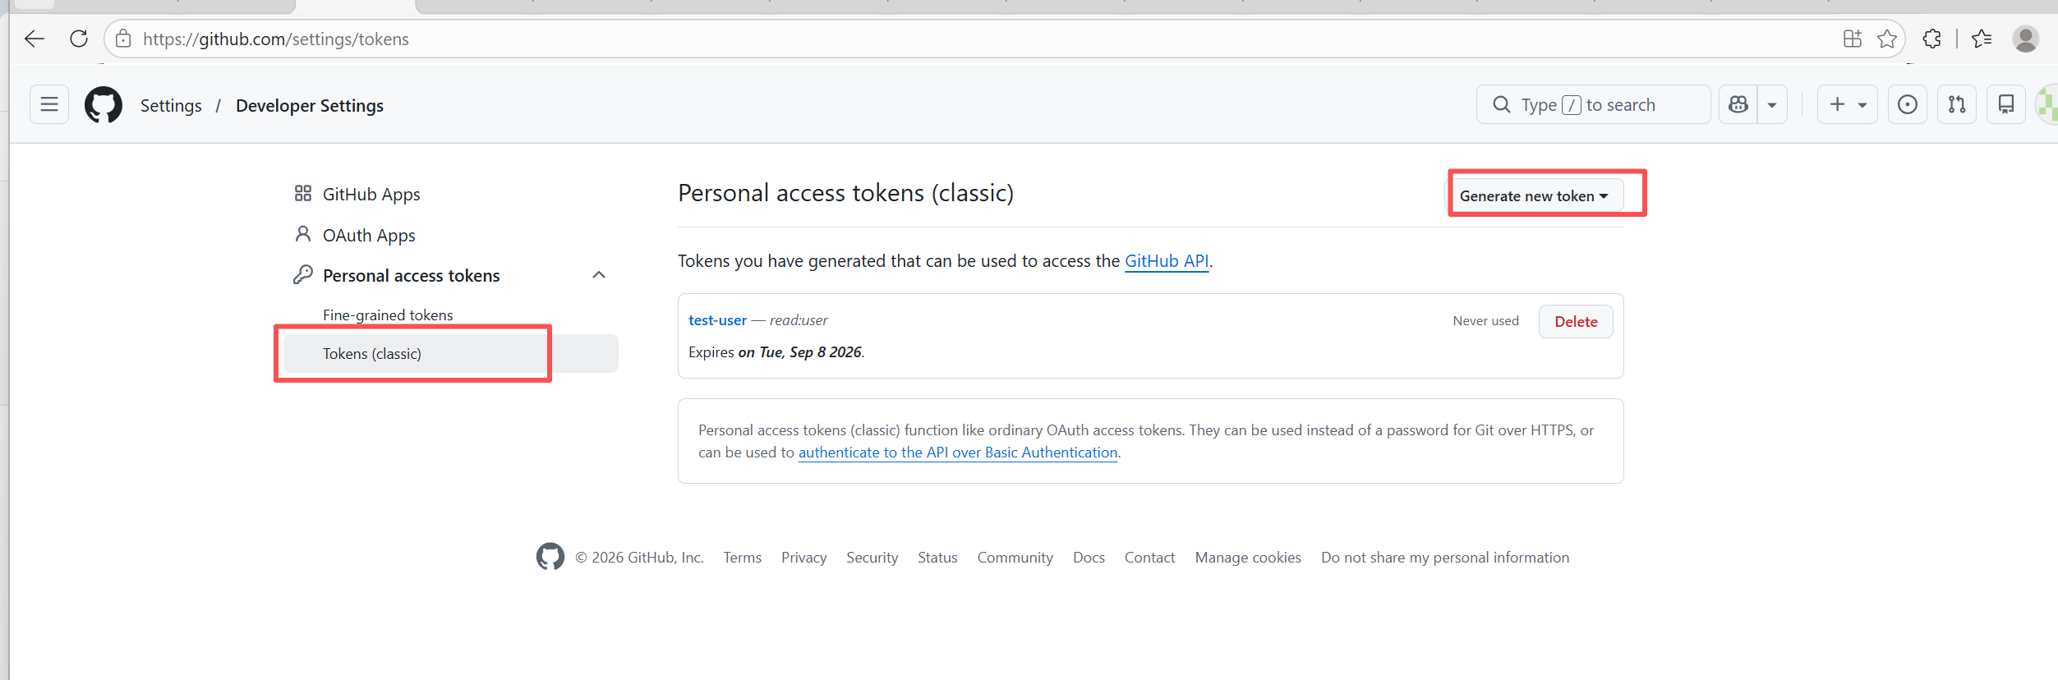Image resolution: width=2058 pixels, height=680 pixels.
Task: Open the Status footer link
Action: (x=938, y=557)
